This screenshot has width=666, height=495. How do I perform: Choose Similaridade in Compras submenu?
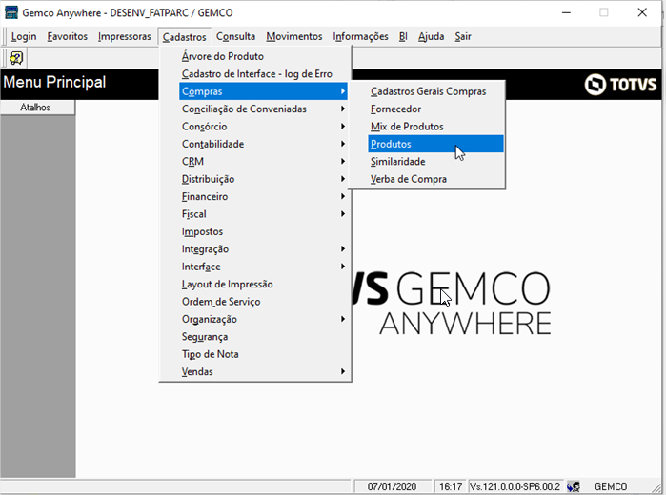point(435,162)
